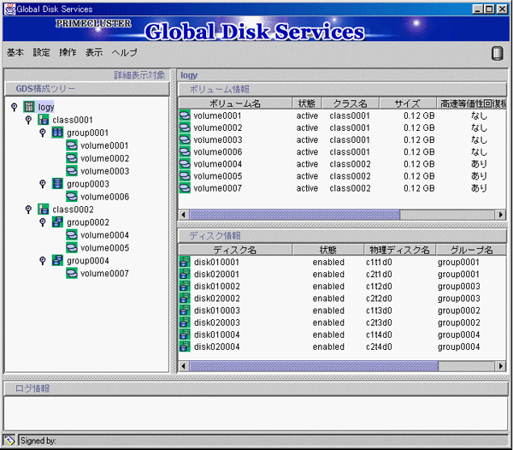Select volume0007 row in volume table
The height and width of the screenshot is (450, 513).
(342, 188)
